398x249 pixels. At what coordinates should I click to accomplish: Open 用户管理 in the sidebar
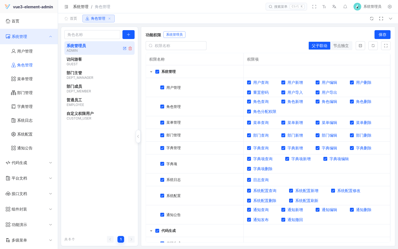tap(29, 51)
